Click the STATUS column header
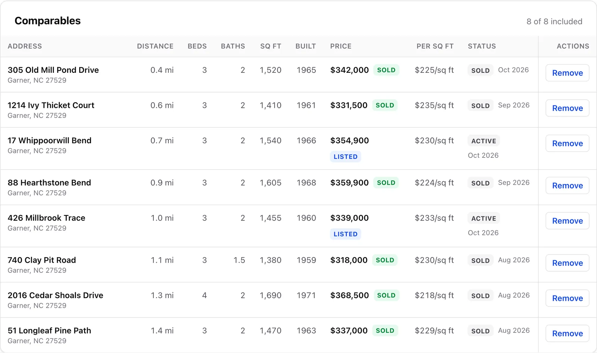Image resolution: width=597 pixels, height=353 pixels. tap(482, 46)
